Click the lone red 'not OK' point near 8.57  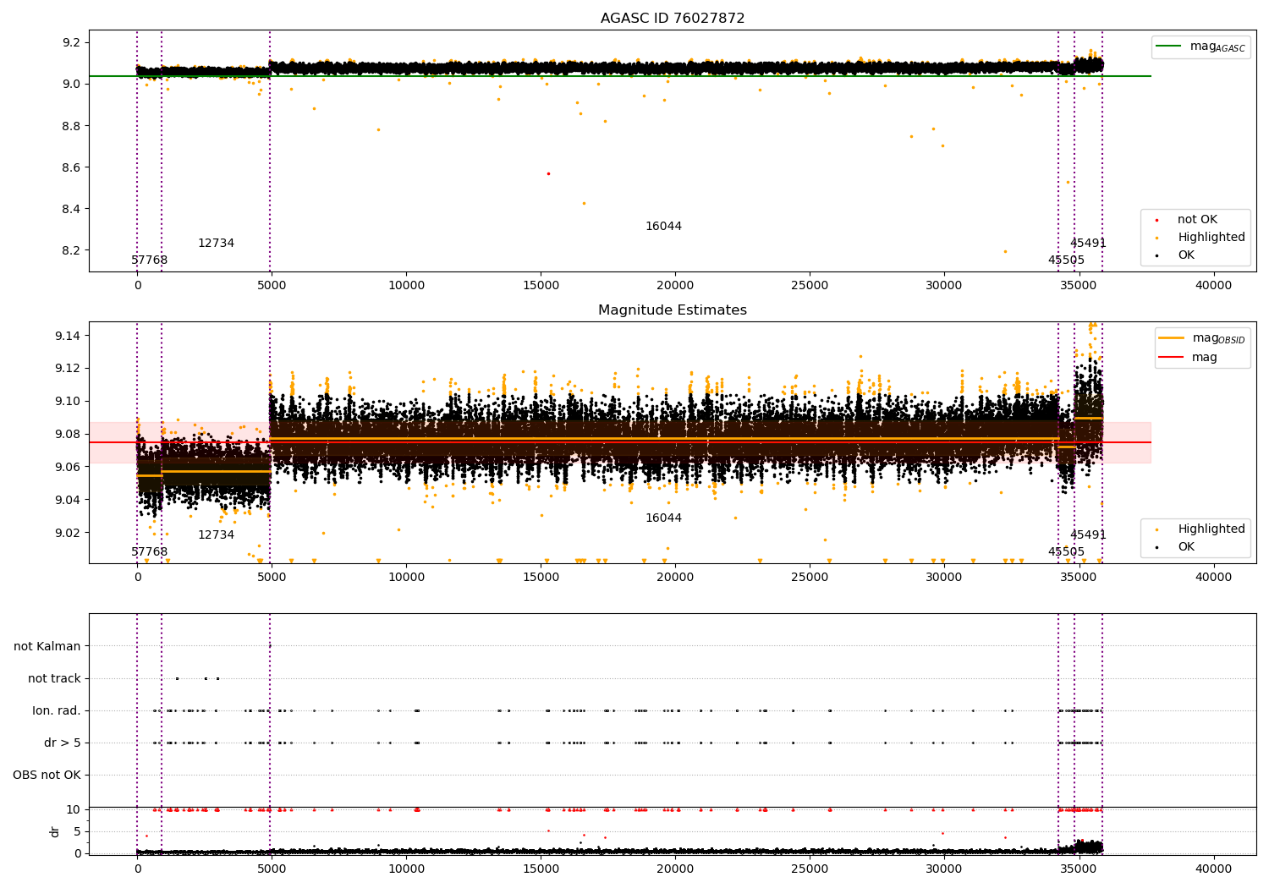click(x=548, y=173)
